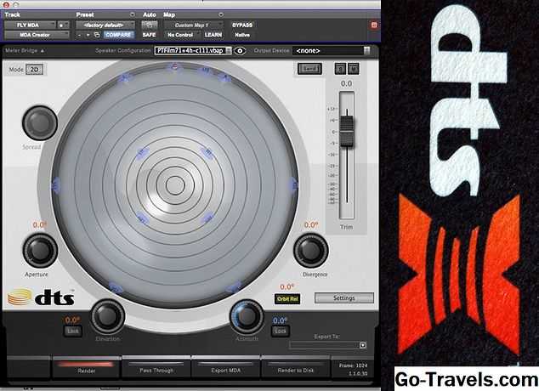Select the Render mode tab
539x391 pixels.
[86, 368]
